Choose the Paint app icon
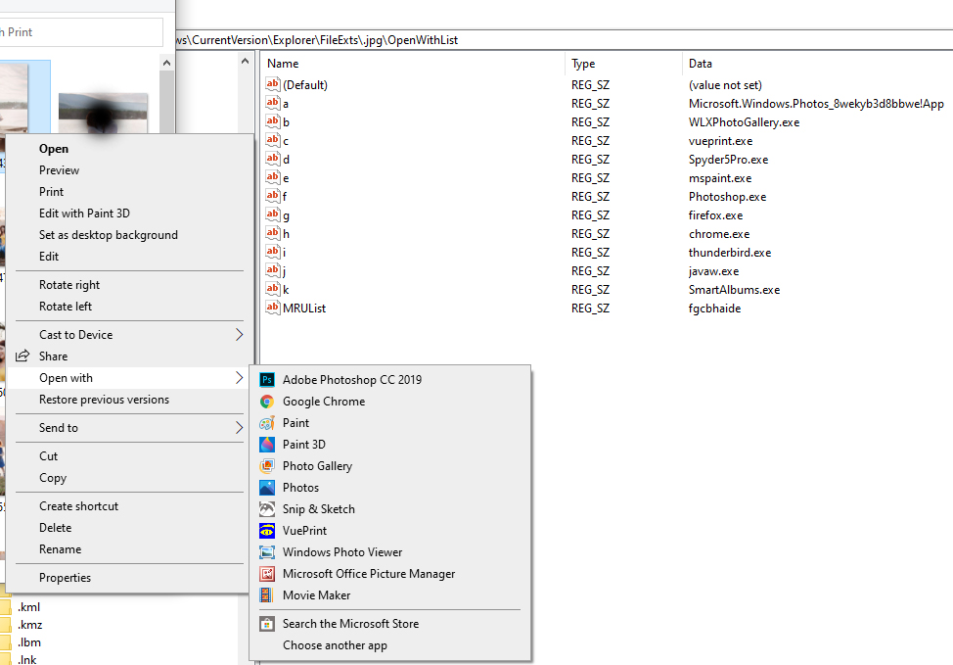The image size is (953, 665). point(267,423)
